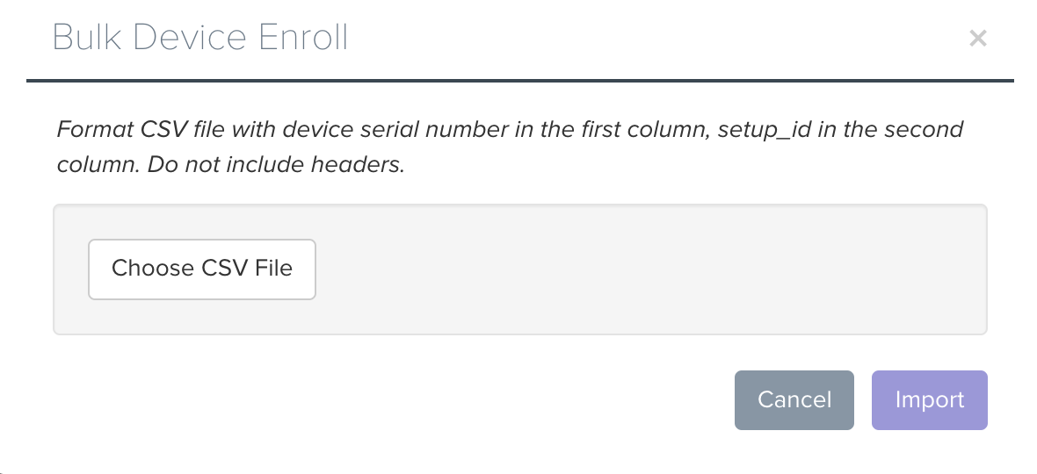This screenshot has width=1037, height=474.
Task: Click the word 'column.' starting the second line
Action: (98, 164)
